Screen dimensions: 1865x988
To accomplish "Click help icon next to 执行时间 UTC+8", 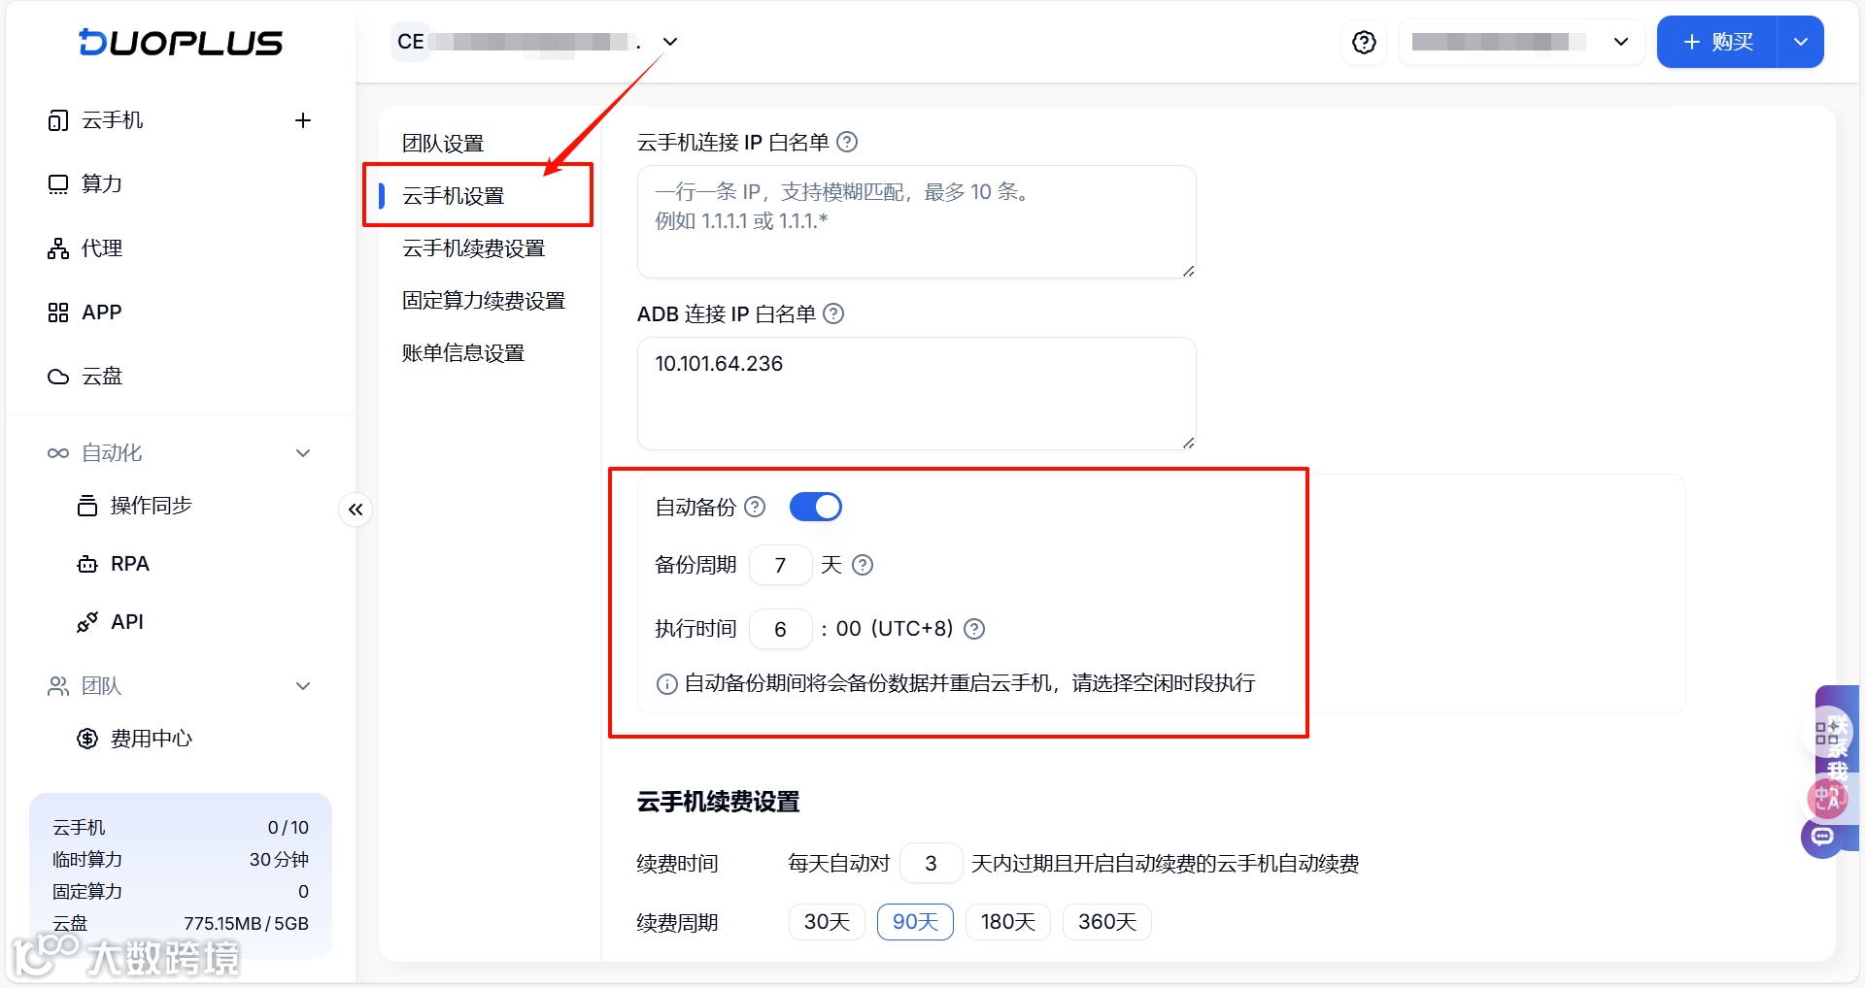I will point(974,629).
